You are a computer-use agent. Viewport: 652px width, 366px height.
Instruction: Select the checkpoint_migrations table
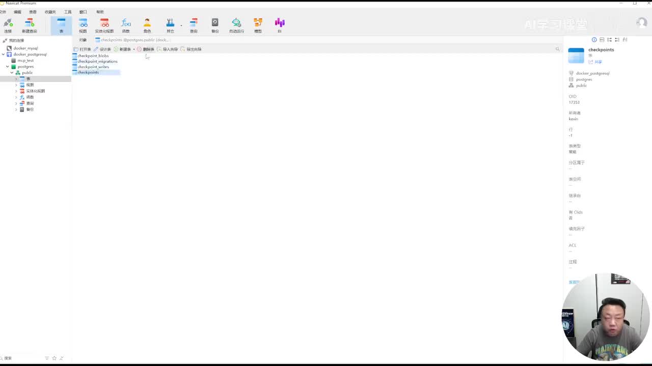click(95, 62)
